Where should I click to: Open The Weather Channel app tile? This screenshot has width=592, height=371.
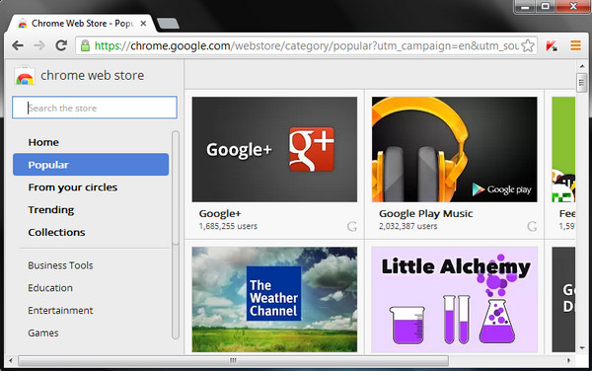[x=274, y=300]
